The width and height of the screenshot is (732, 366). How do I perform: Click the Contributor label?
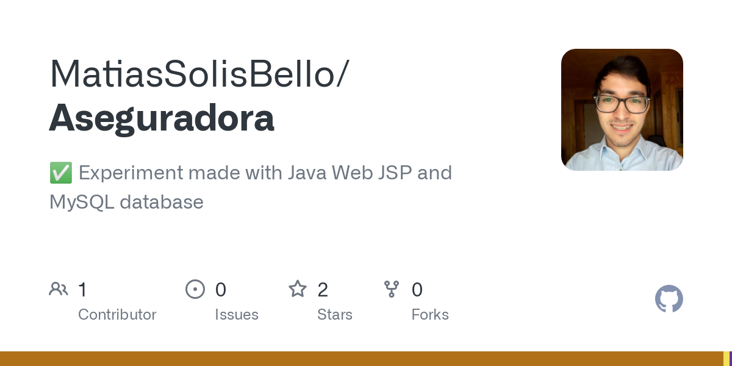click(117, 315)
